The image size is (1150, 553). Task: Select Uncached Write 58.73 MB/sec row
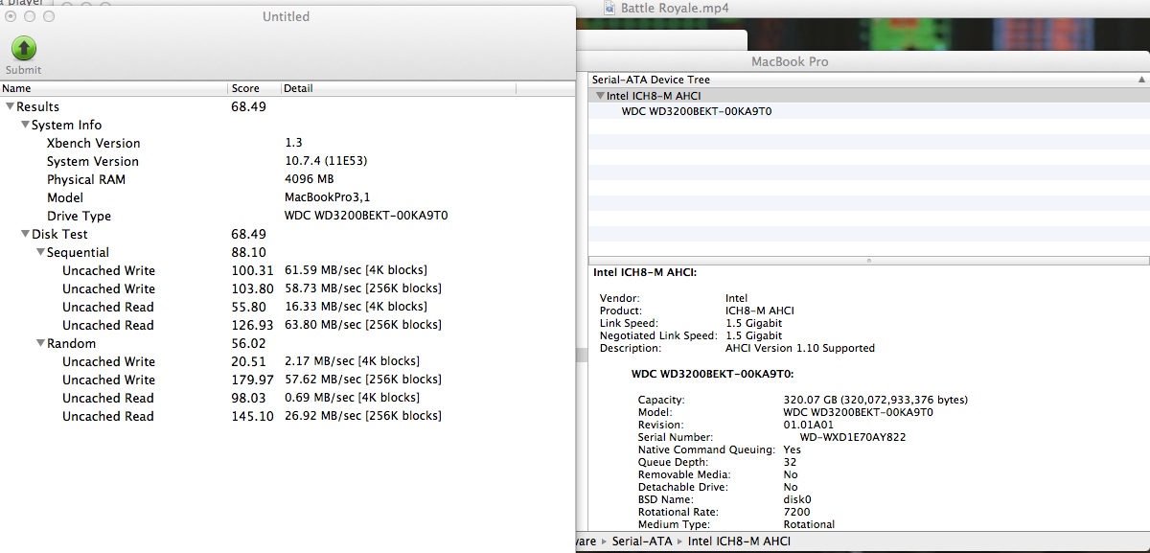click(x=287, y=288)
